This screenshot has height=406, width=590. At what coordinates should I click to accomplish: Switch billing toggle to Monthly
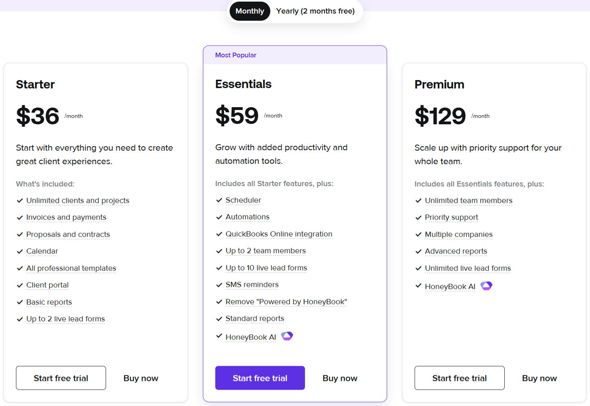[x=250, y=11]
